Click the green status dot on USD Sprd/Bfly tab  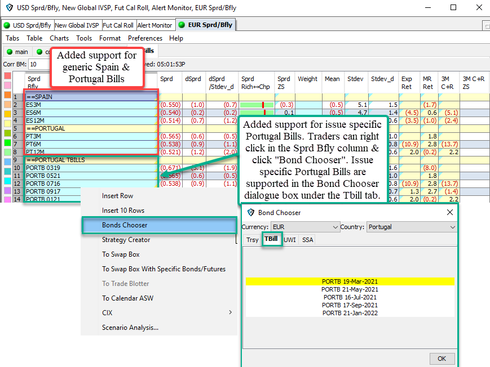point(7,25)
